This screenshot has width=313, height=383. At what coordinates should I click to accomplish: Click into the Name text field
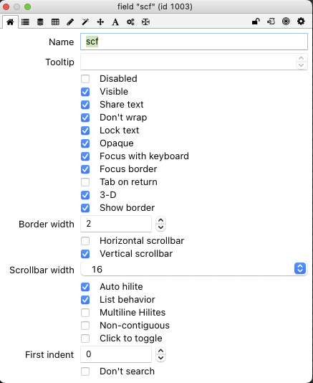(x=194, y=42)
